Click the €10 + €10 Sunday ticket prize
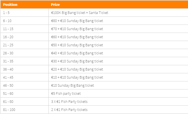 pos(77,77)
